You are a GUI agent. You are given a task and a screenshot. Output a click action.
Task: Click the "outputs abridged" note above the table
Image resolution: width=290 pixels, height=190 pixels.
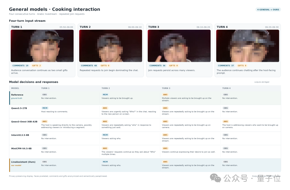point(262,82)
